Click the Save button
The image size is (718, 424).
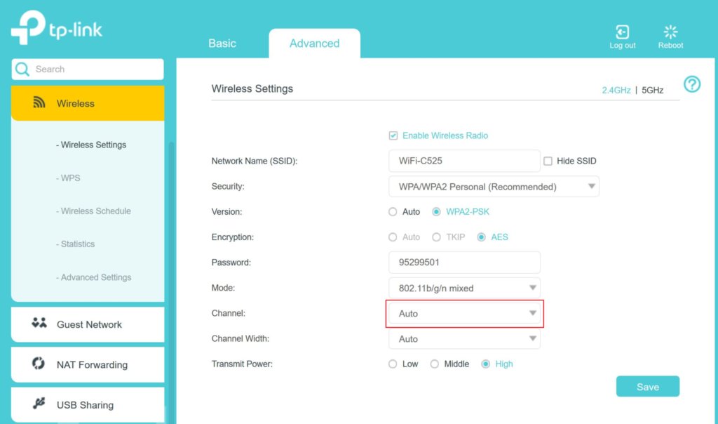tap(647, 387)
